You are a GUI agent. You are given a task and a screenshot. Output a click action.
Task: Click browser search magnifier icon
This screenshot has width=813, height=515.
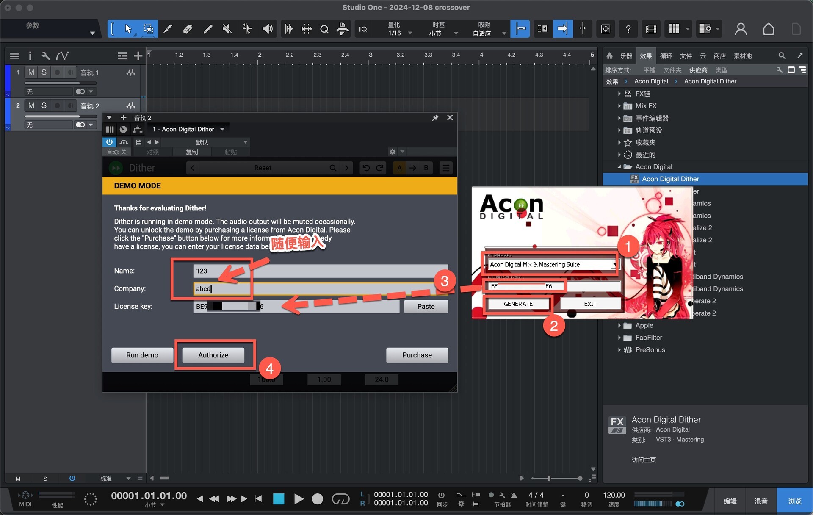point(782,55)
